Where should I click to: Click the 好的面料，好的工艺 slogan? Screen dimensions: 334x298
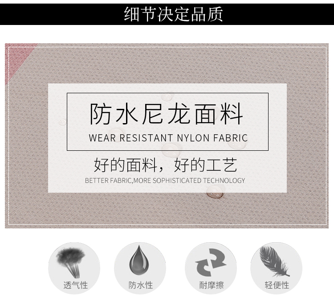point(166,165)
